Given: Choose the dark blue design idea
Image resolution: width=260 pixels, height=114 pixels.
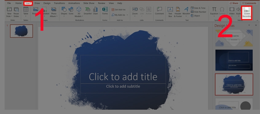Looking at the screenshot, I should pyautogui.click(x=234, y=60).
